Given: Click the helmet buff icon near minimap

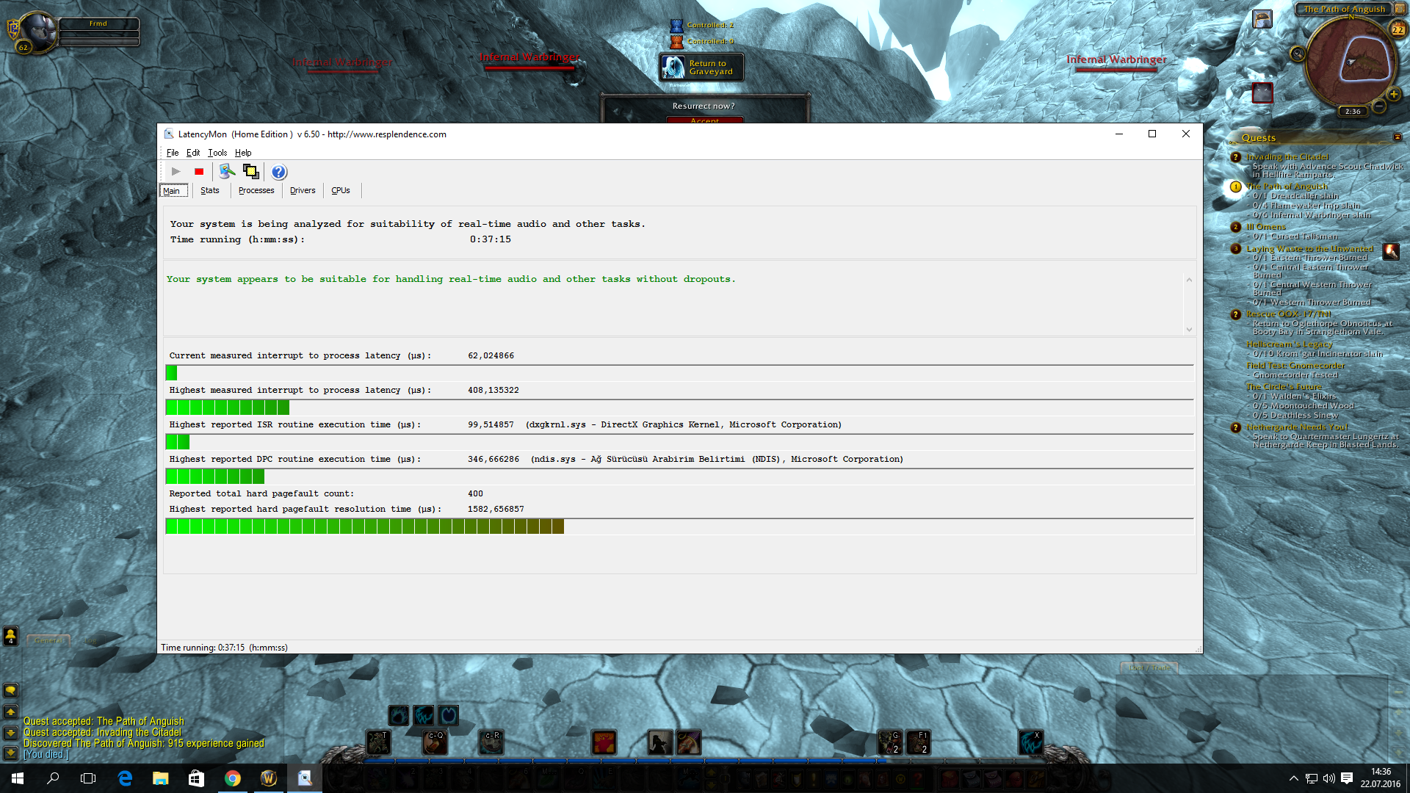Looking at the screenshot, I should click(1262, 19).
